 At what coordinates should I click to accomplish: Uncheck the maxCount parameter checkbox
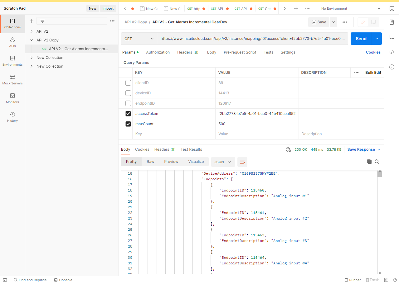(x=128, y=124)
